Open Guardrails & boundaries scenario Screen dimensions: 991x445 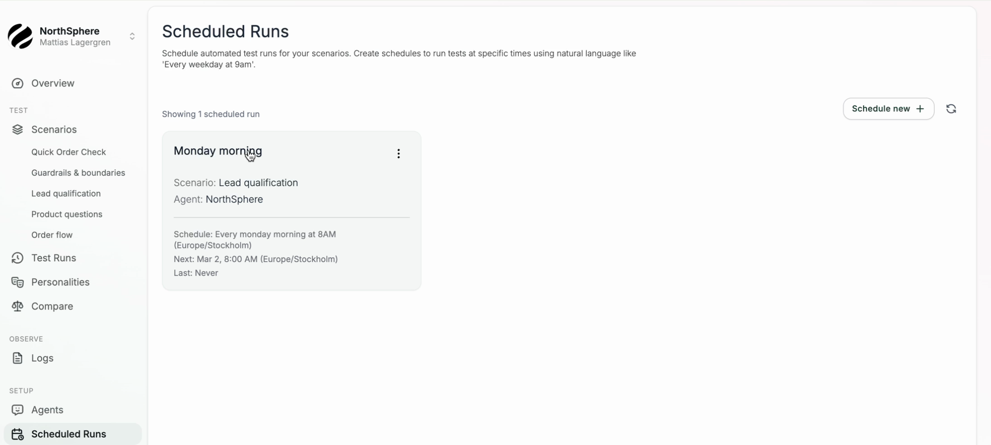[78, 173]
